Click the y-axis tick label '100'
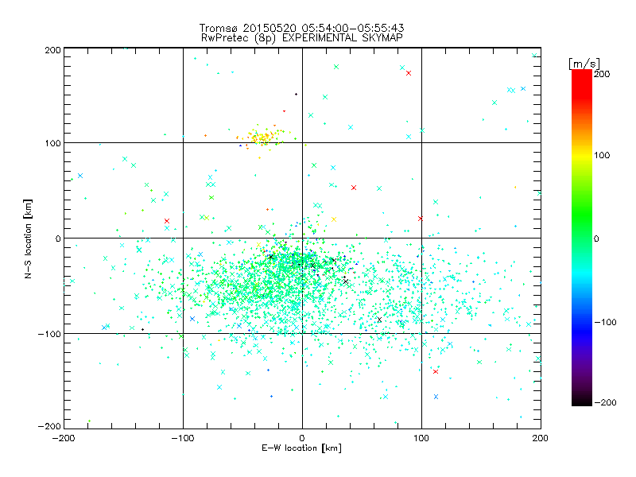636x477 pixels. (x=52, y=143)
